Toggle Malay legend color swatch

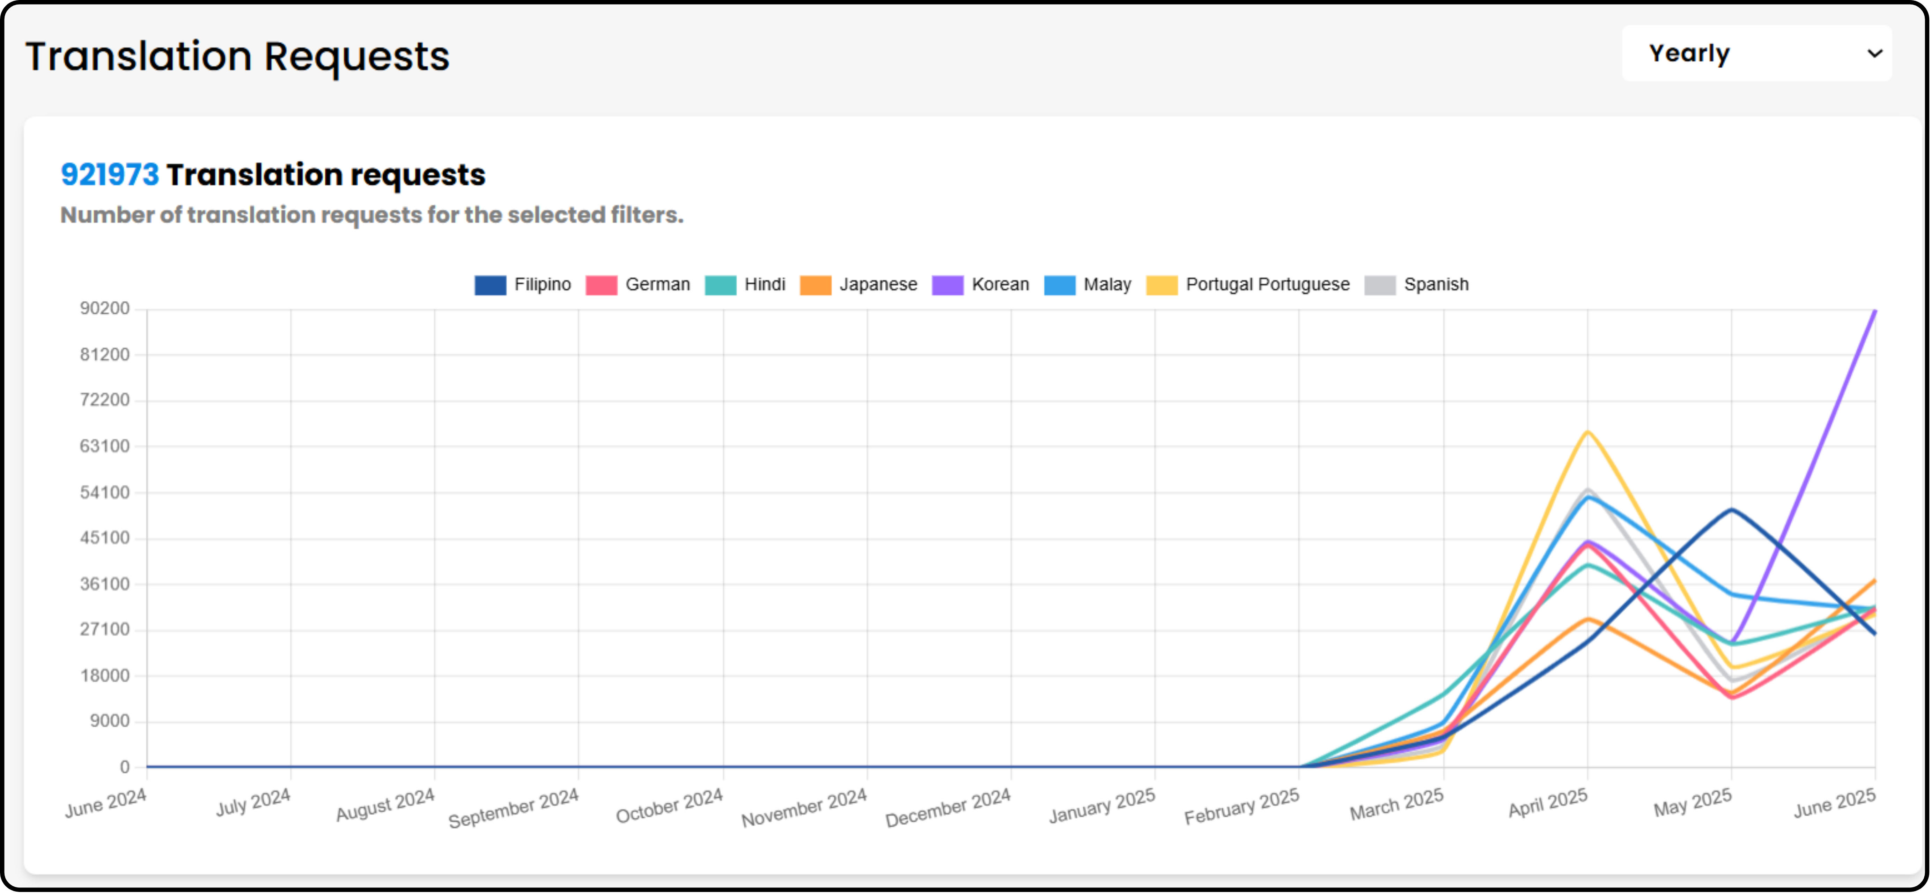click(1060, 285)
